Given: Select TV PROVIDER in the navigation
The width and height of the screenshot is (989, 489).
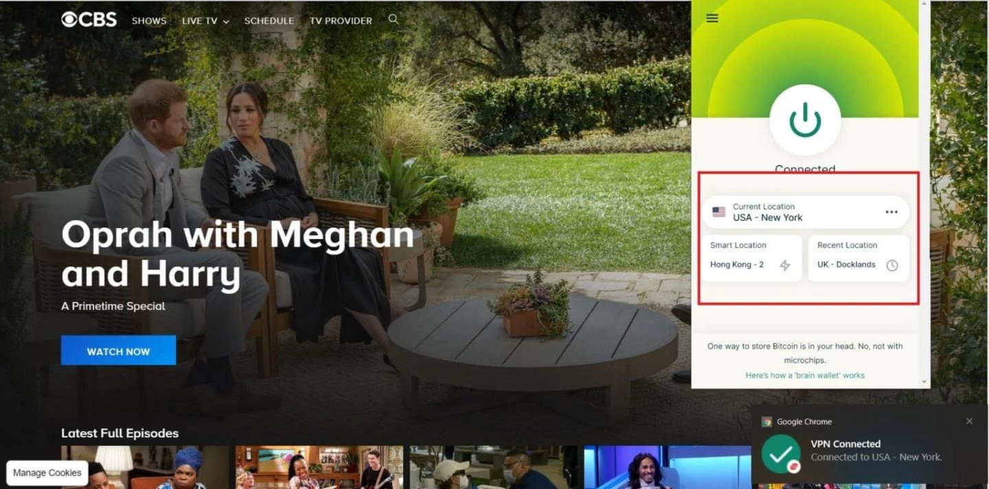Looking at the screenshot, I should 341,21.
